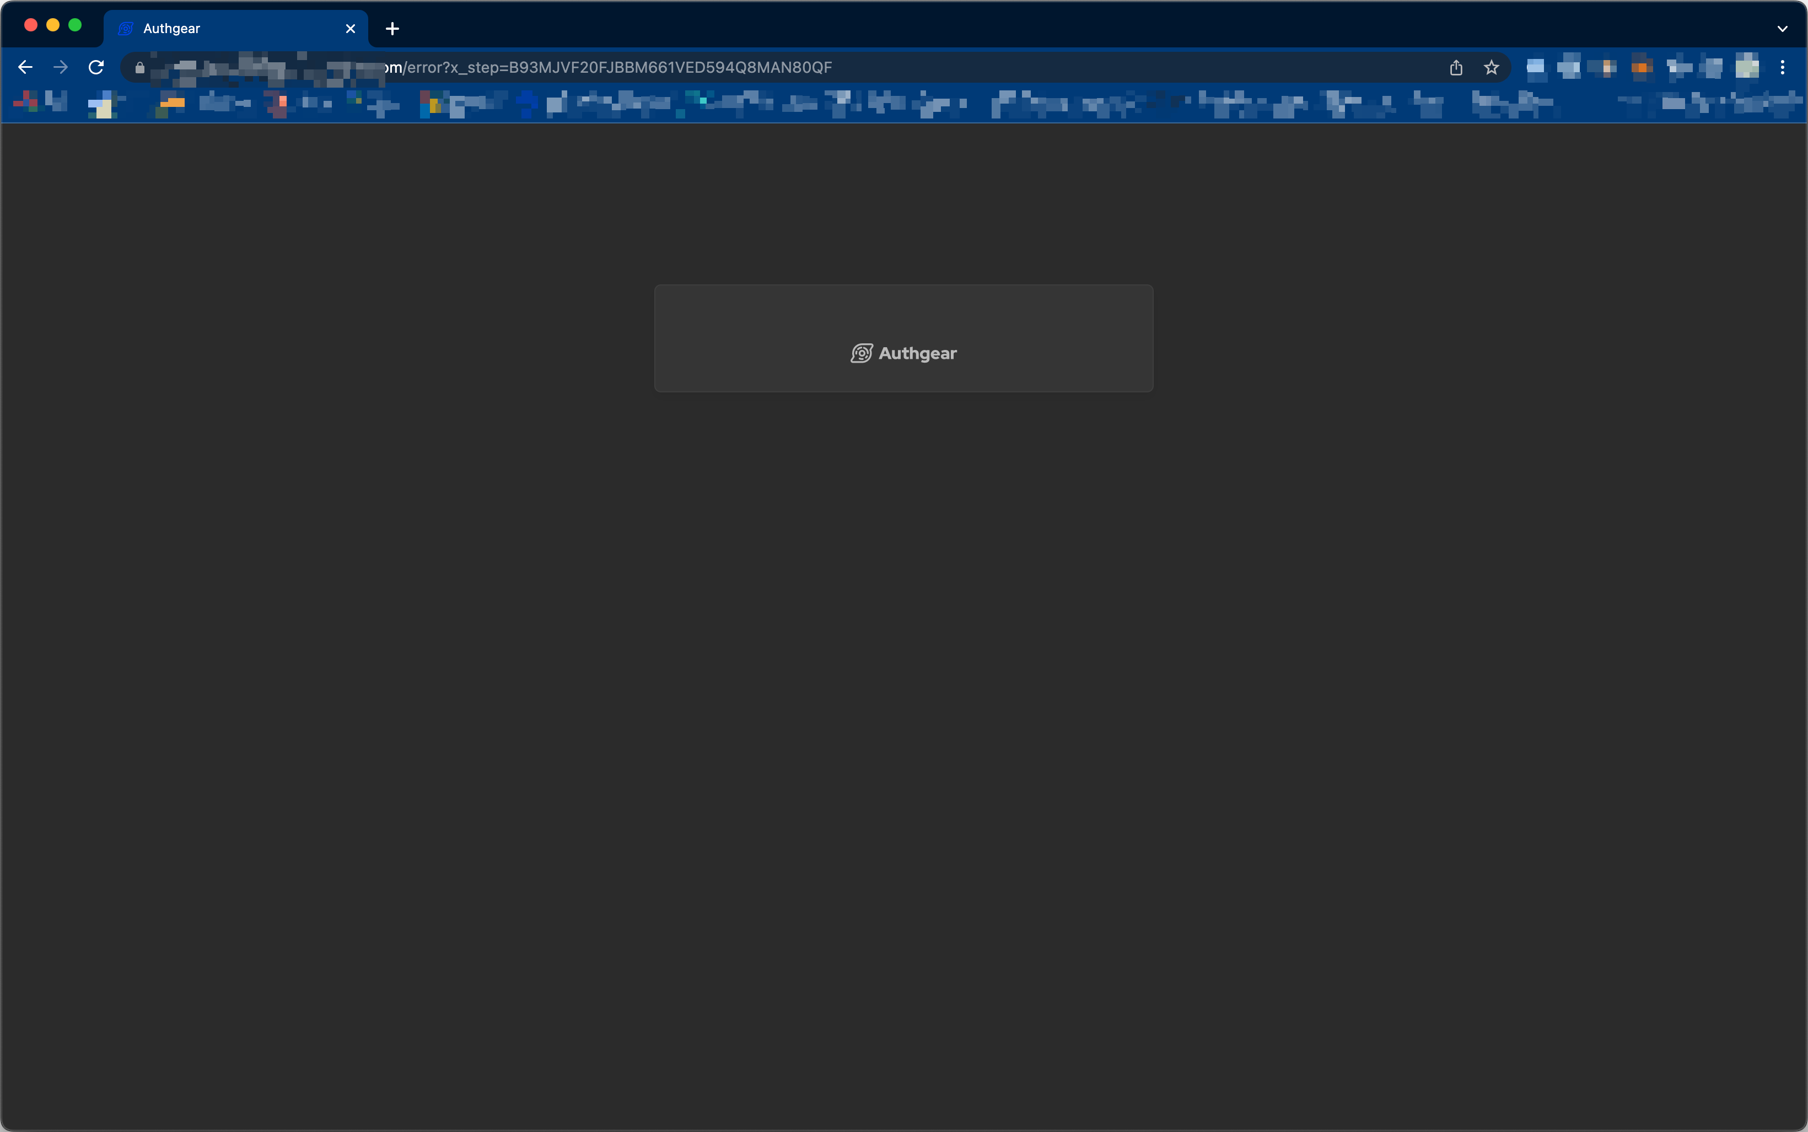Viewport: 1808px width, 1132px height.
Task: Bookmark this page with the star
Action: click(x=1491, y=67)
